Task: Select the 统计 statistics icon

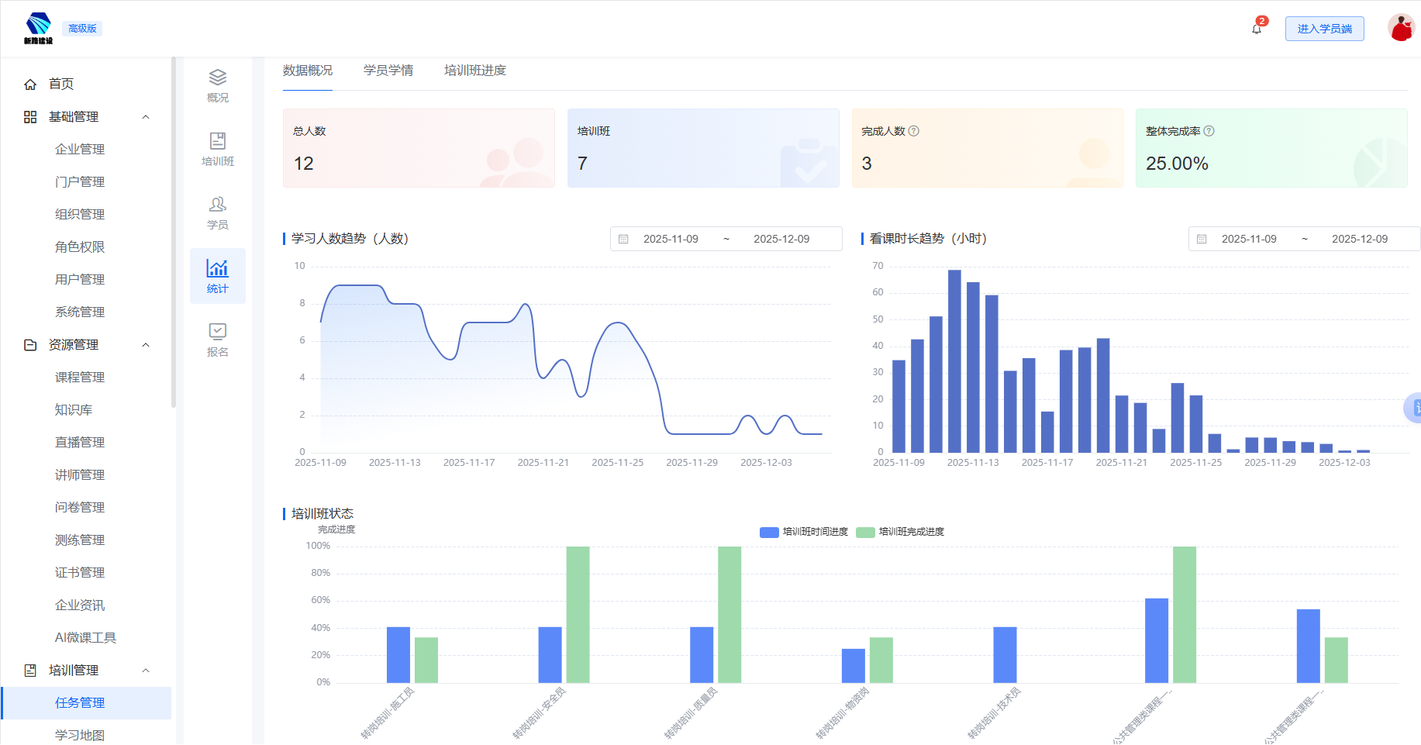Action: click(x=218, y=276)
